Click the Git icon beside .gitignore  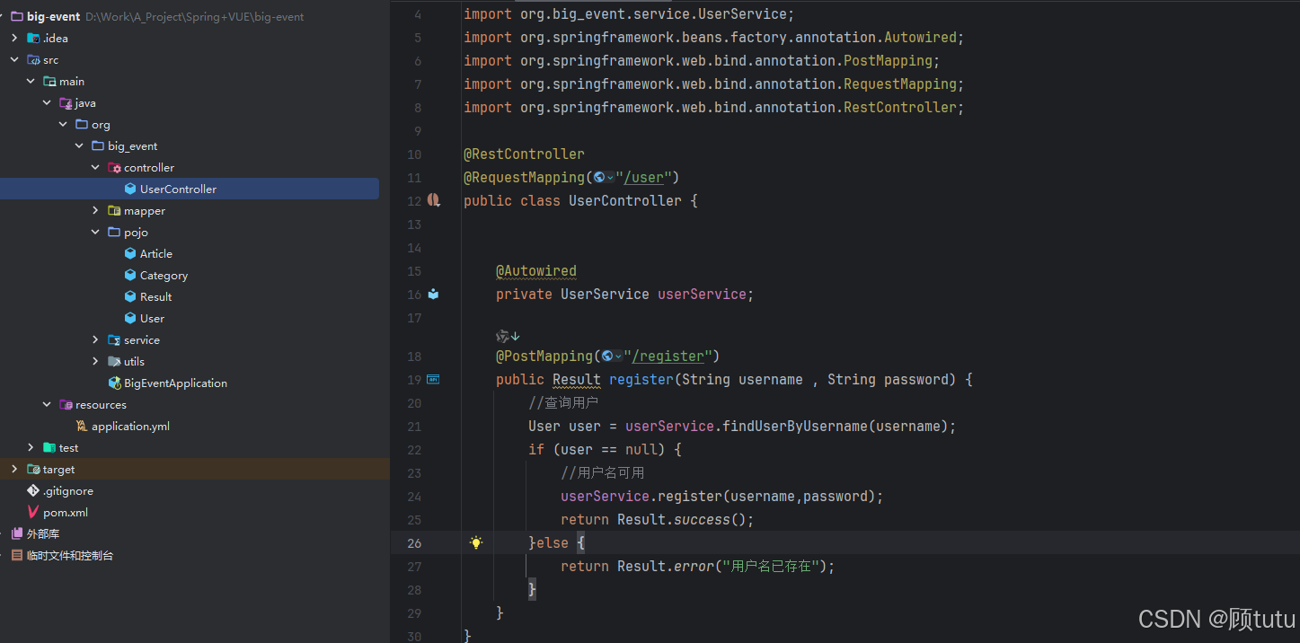pos(34,490)
